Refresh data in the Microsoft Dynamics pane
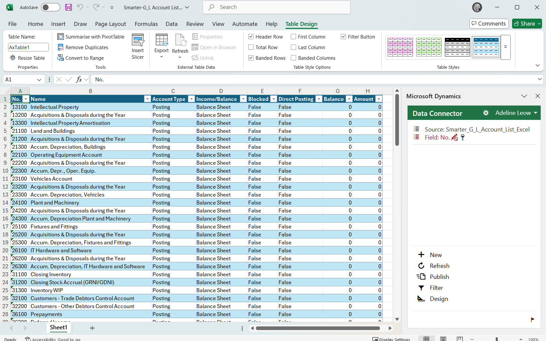This screenshot has height=341, width=546. click(433, 266)
